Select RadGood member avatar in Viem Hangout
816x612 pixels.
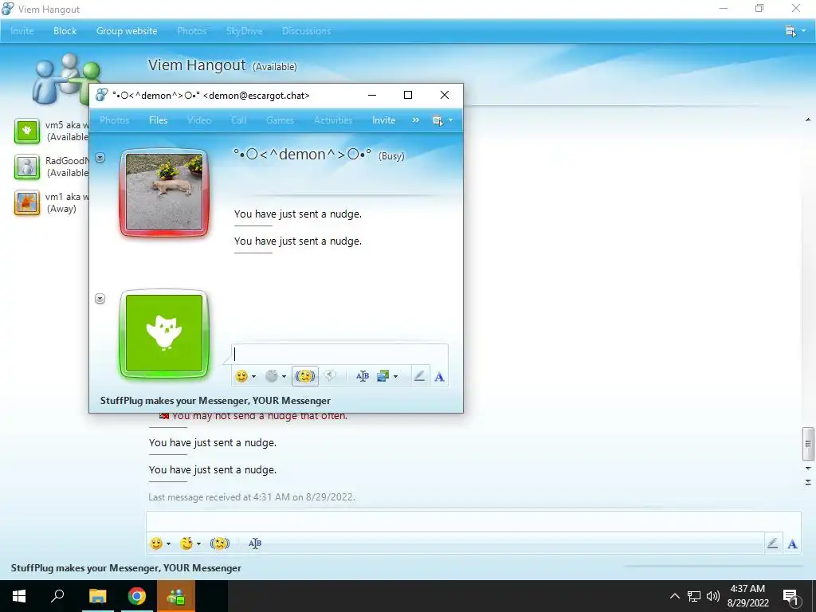(26, 167)
